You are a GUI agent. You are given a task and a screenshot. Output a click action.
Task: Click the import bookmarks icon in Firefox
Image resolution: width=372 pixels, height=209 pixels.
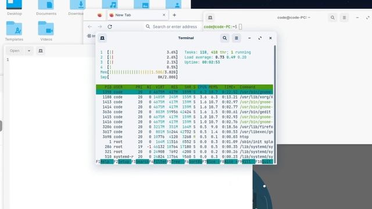pos(89,36)
